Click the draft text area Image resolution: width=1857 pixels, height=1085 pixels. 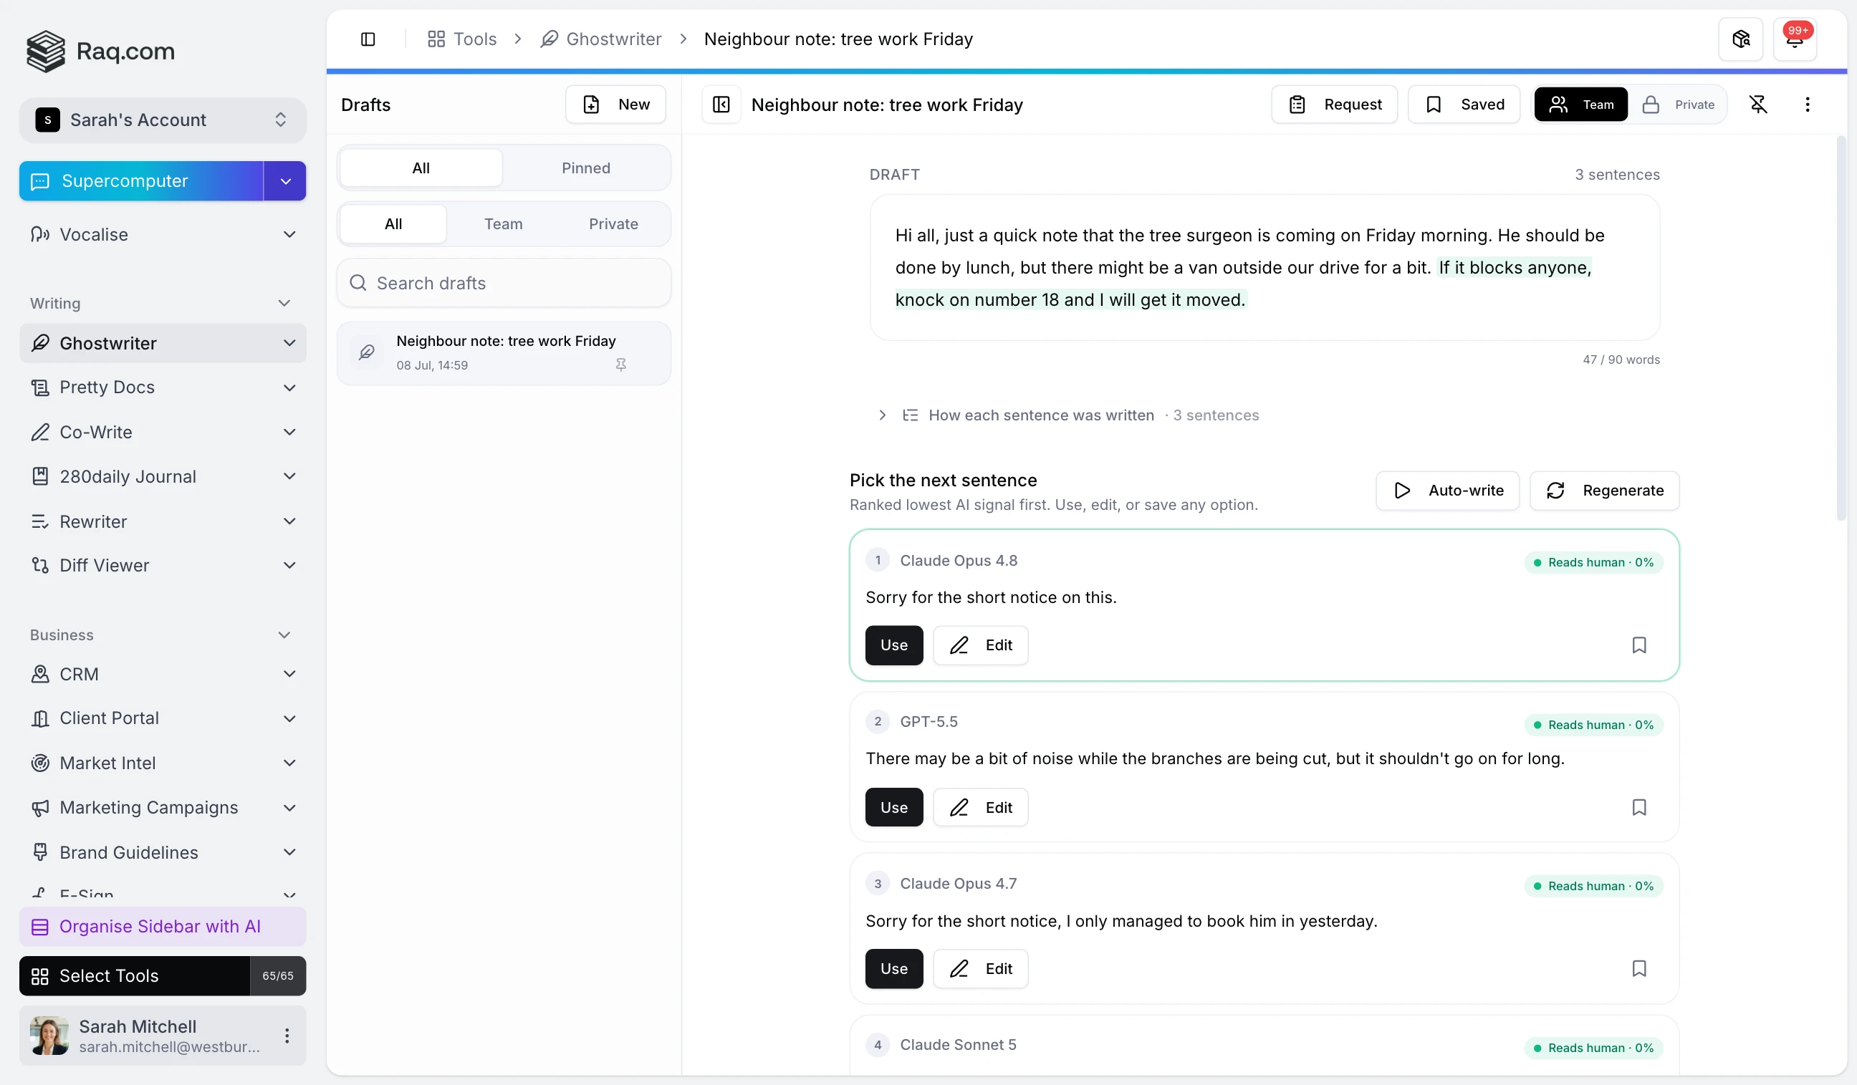pyautogui.click(x=1265, y=268)
